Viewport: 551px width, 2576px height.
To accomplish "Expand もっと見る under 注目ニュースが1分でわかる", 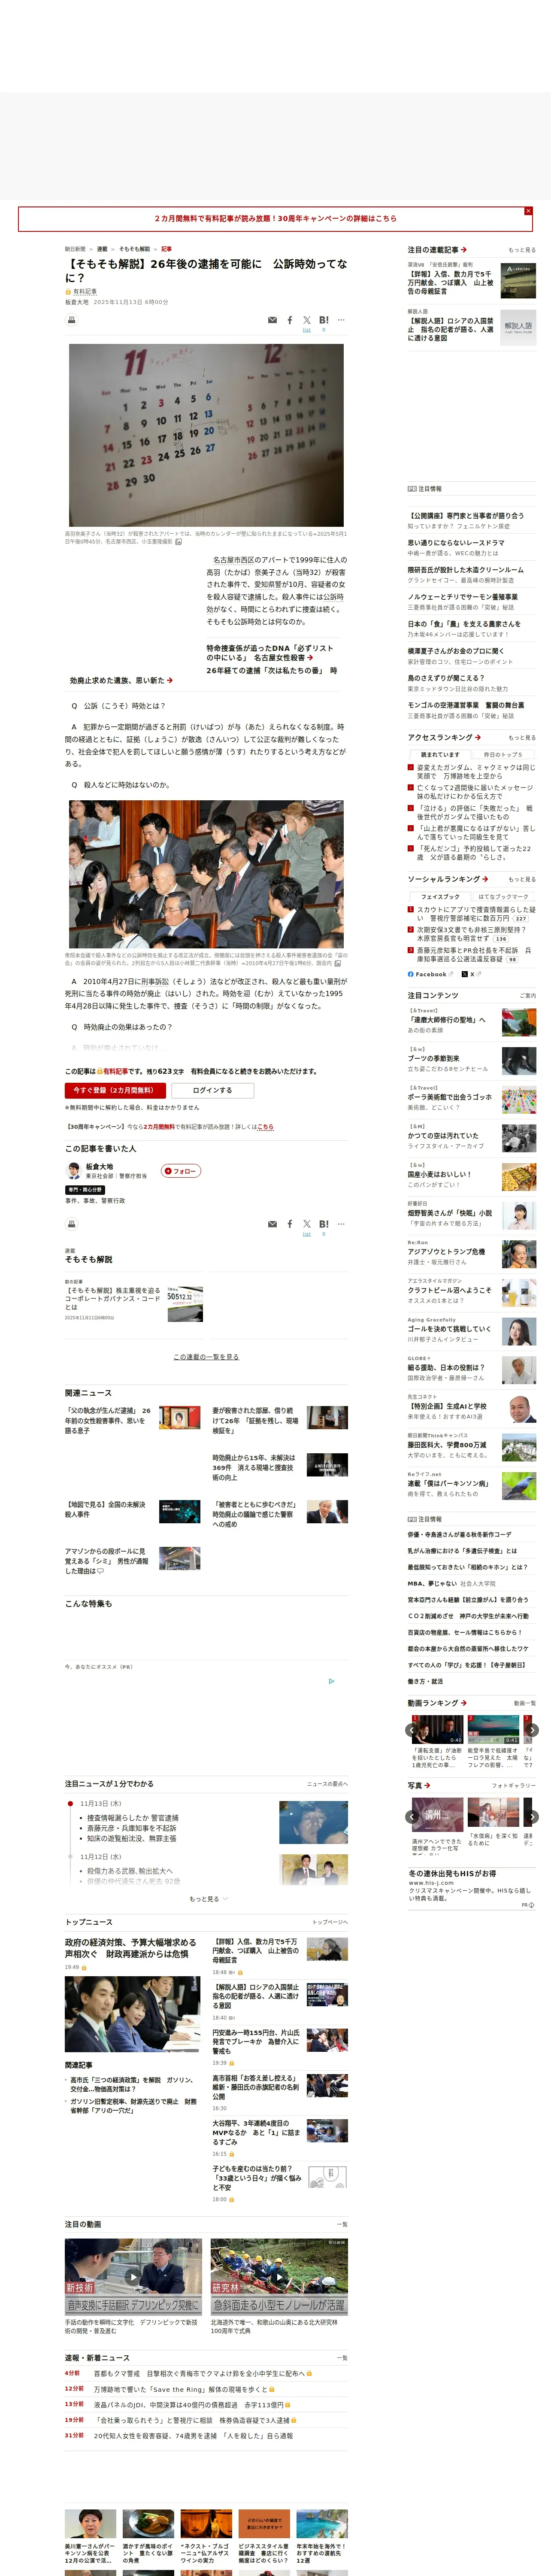I will [208, 1899].
